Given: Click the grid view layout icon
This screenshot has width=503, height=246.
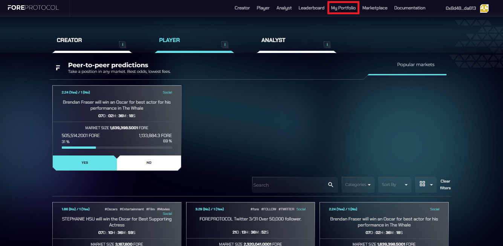Looking at the screenshot, I should coord(422,184).
